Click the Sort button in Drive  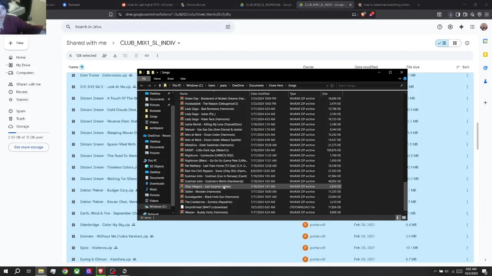pos(463,67)
